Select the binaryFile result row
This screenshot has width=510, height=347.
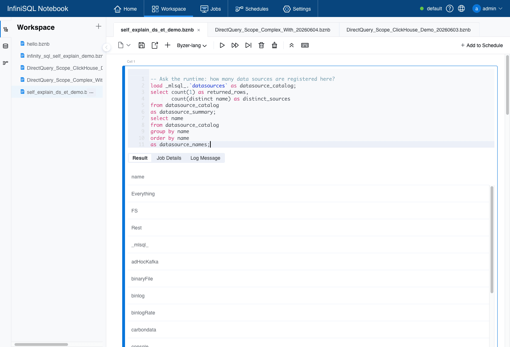(308, 279)
